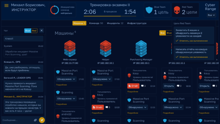Open Отчёт on Helper ksuy card
220x124 pixels.
(x=98, y=107)
